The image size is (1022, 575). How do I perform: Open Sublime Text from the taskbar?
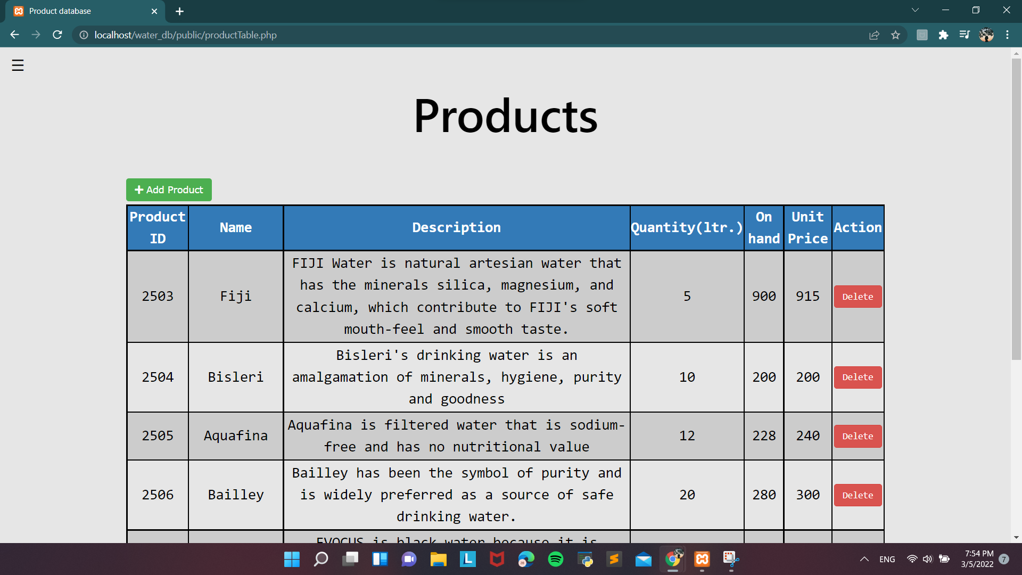[x=614, y=559]
